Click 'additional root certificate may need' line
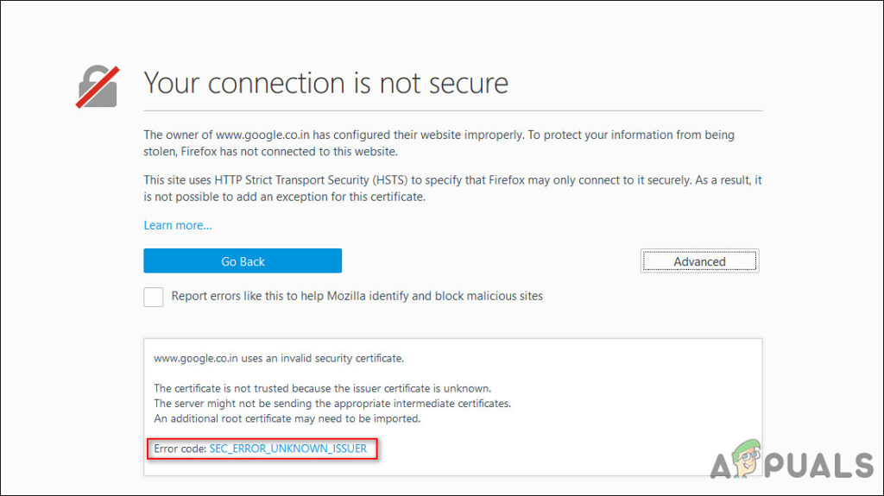884x496 pixels. click(x=287, y=418)
